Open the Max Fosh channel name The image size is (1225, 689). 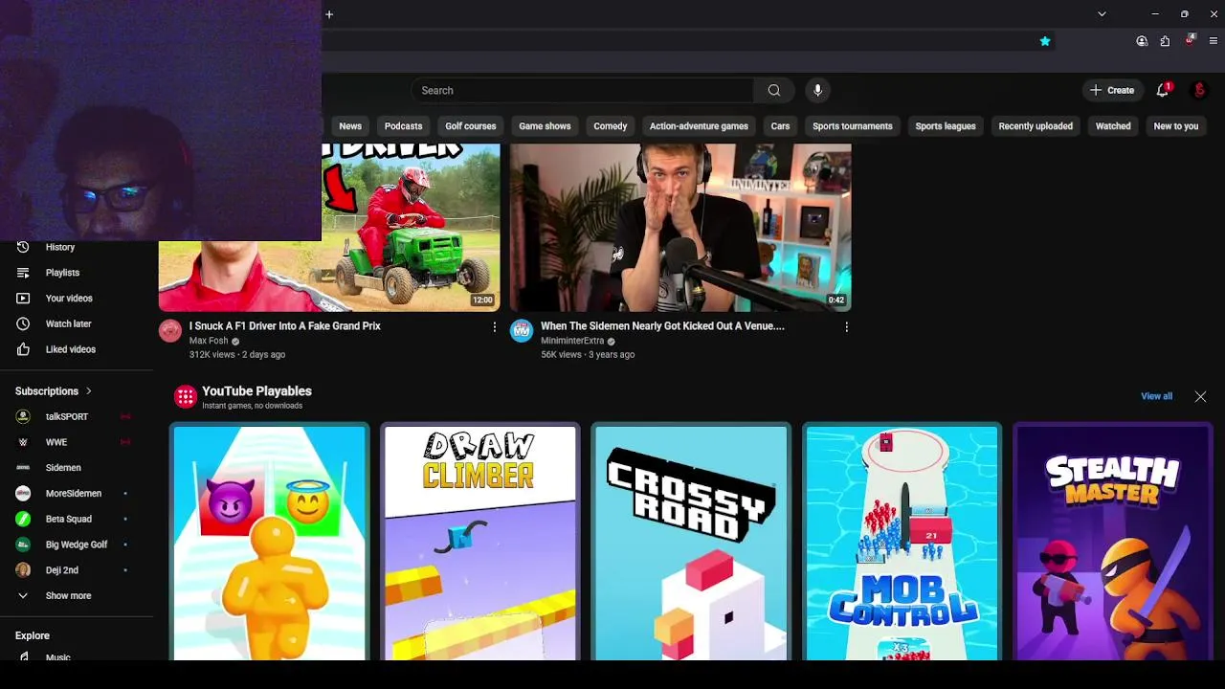pyautogui.click(x=209, y=341)
